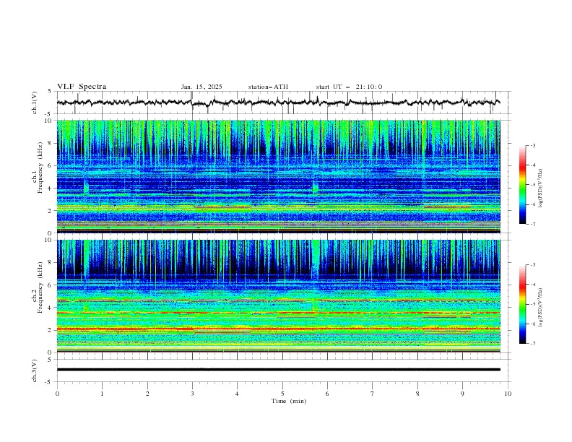The width and height of the screenshot is (572, 442).
Task: Click the time axis tick label "5"
Action: (282, 394)
